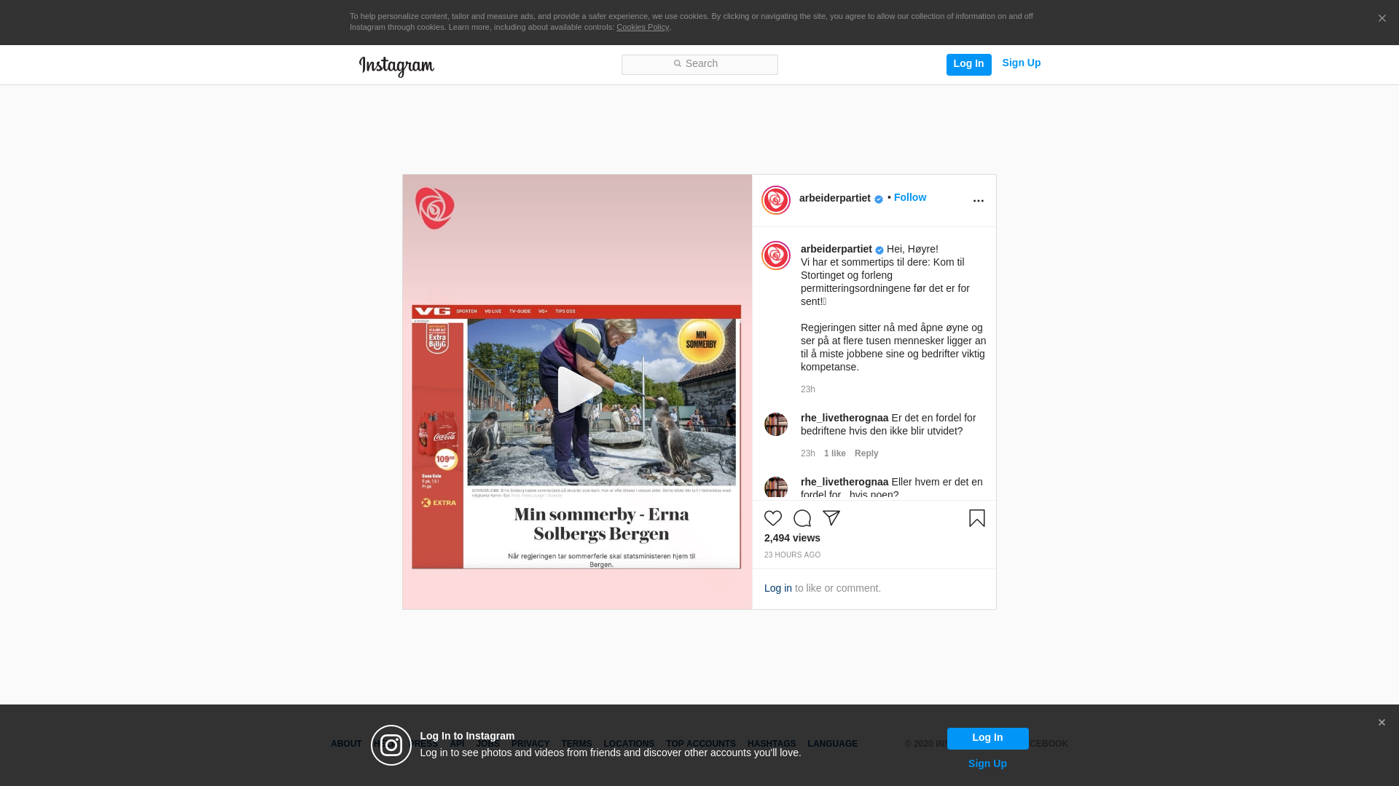The height and width of the screenshot is (786, 1399).
Task: Click Log In button in bottom banner
Action: (987, 738)
